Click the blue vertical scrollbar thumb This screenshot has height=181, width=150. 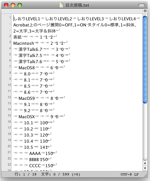(145, 60)
